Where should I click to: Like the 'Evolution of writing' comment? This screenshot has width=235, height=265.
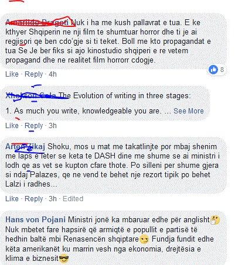(12, 126)
